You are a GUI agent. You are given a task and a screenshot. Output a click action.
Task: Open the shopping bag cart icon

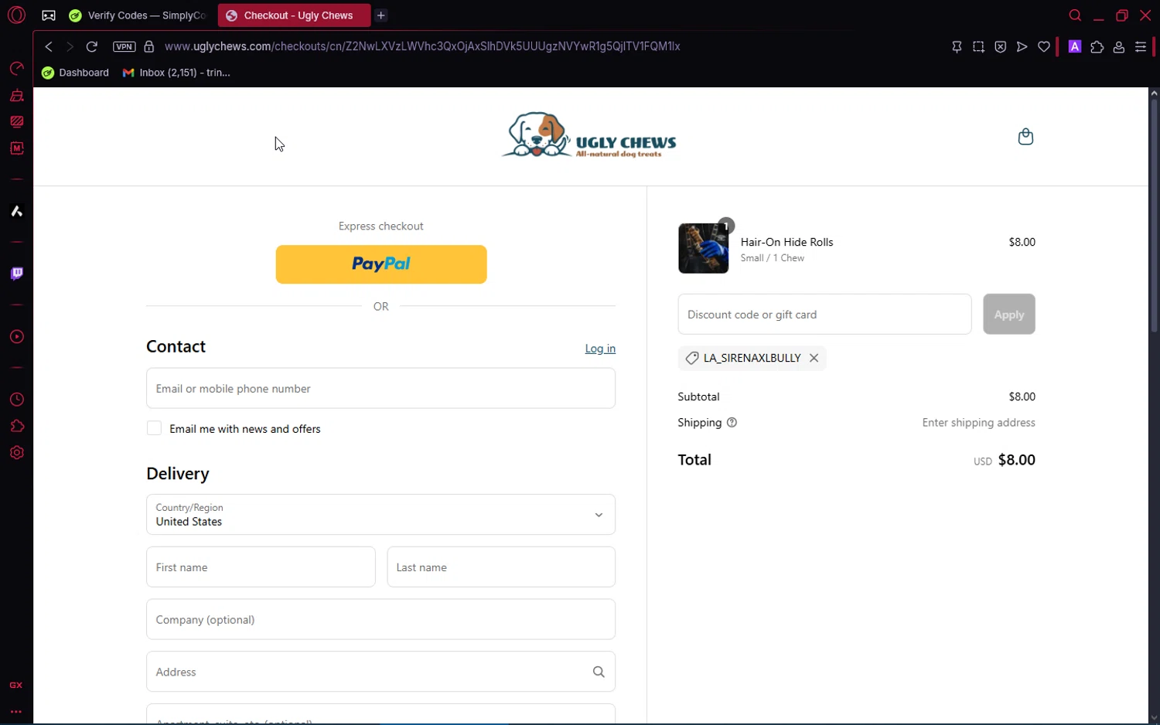click(1025, 137)
